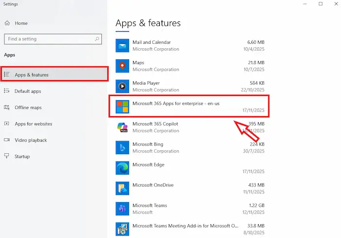The width and height of the screenshot is (341, 238).
Task: Open Apps for websites settings
Action: click(x=33, y=124)
